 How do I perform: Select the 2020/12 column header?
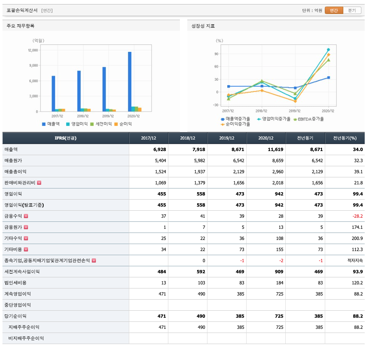(x=266, y=138)
